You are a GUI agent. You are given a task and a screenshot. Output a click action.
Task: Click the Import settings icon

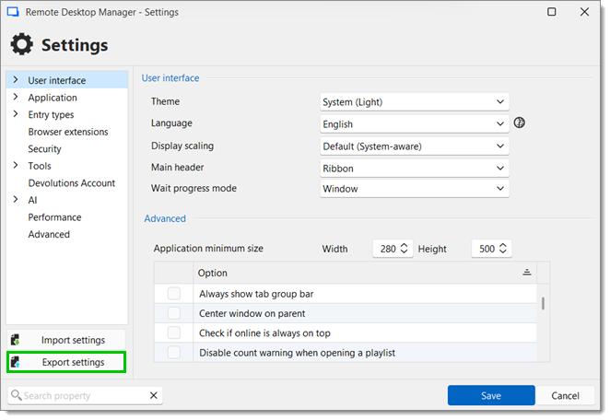coord(16,340)
